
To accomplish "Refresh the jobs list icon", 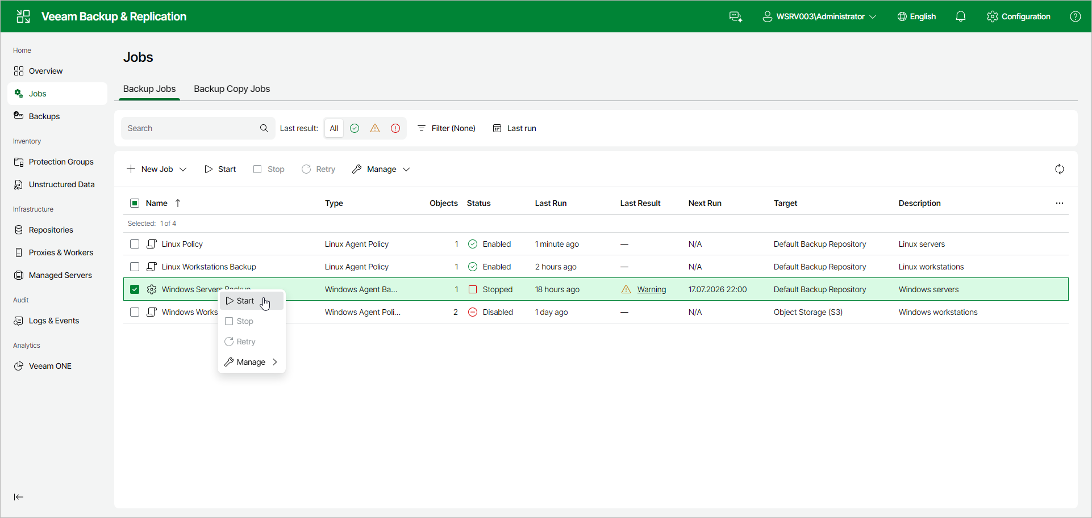I will (x=1060, y=169).
